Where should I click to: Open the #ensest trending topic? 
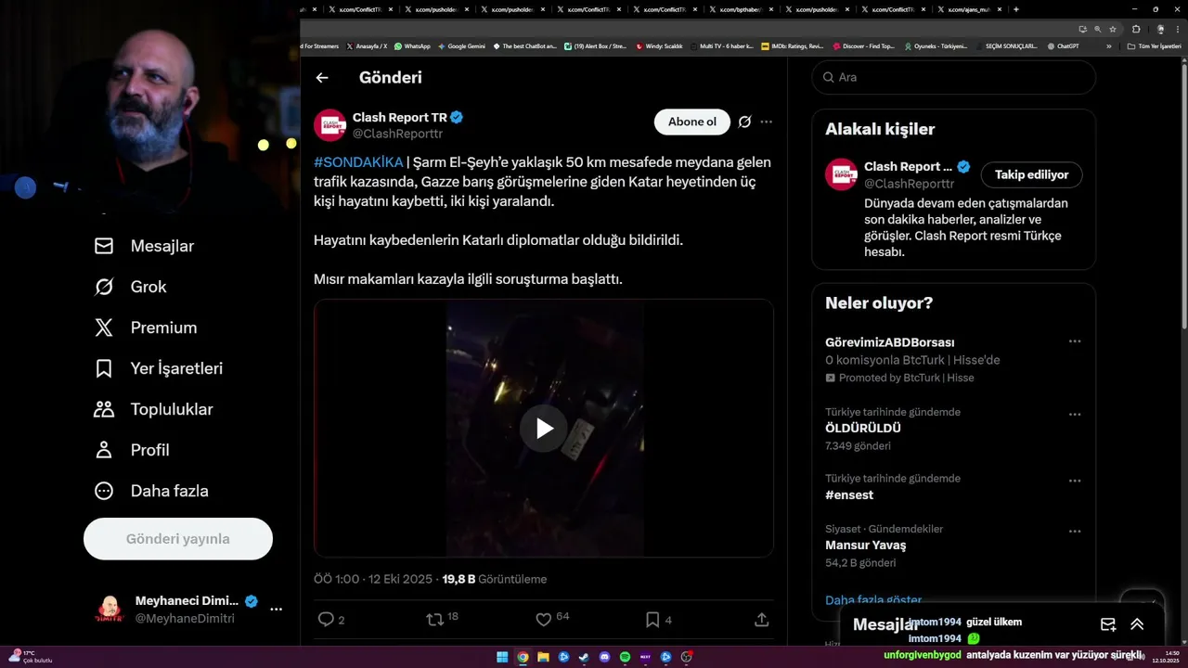tap(849, 495)
